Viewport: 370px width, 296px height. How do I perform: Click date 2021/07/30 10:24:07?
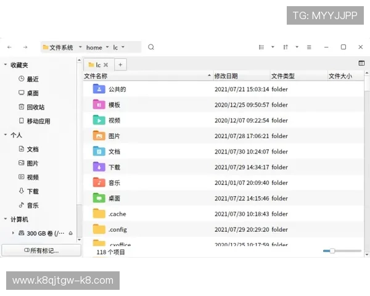pos(242,152)
